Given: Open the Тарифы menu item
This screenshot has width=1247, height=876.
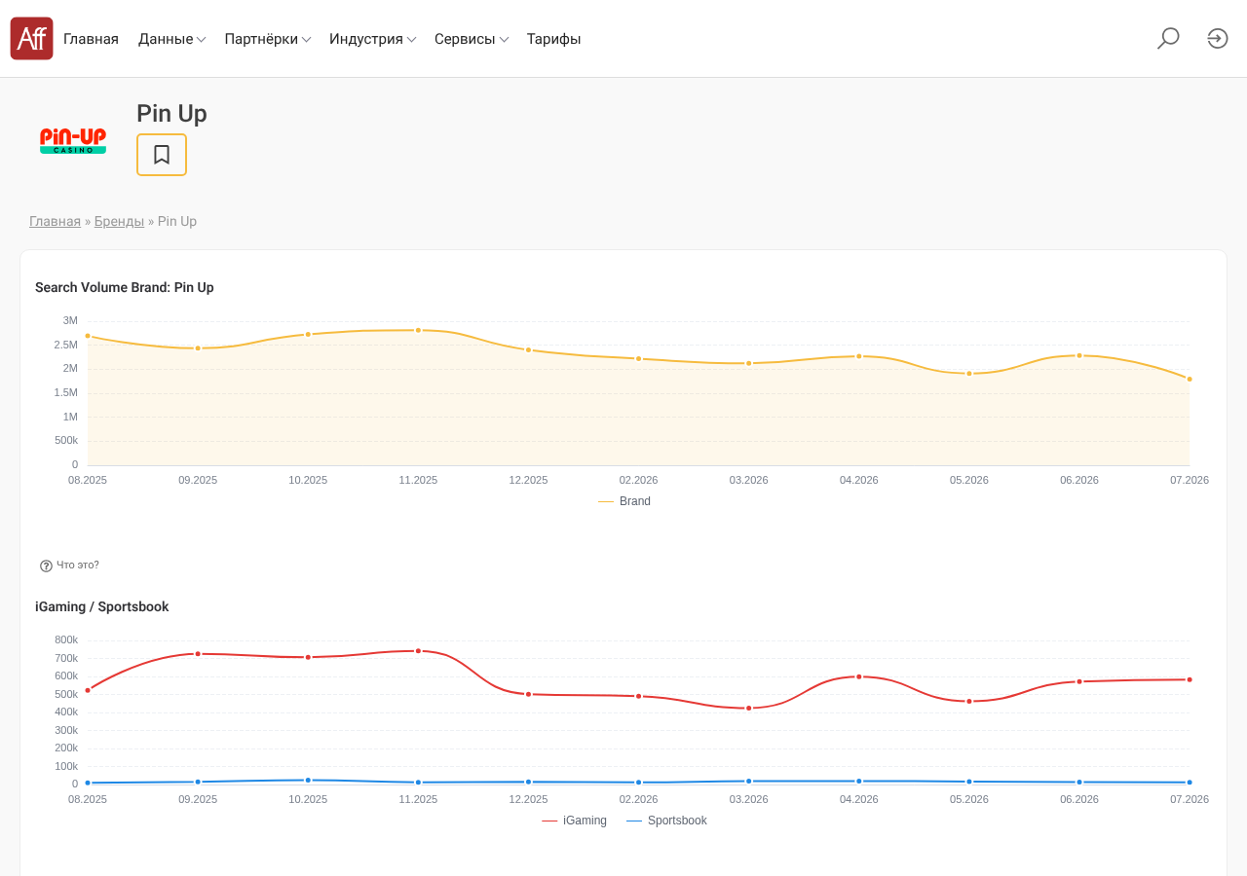Looking at the screenshot, I should 554,39.
